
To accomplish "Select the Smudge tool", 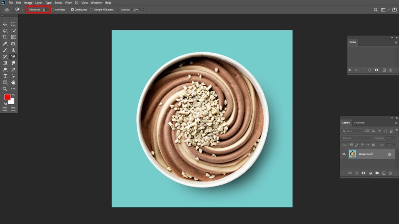I will pos(13,63).
